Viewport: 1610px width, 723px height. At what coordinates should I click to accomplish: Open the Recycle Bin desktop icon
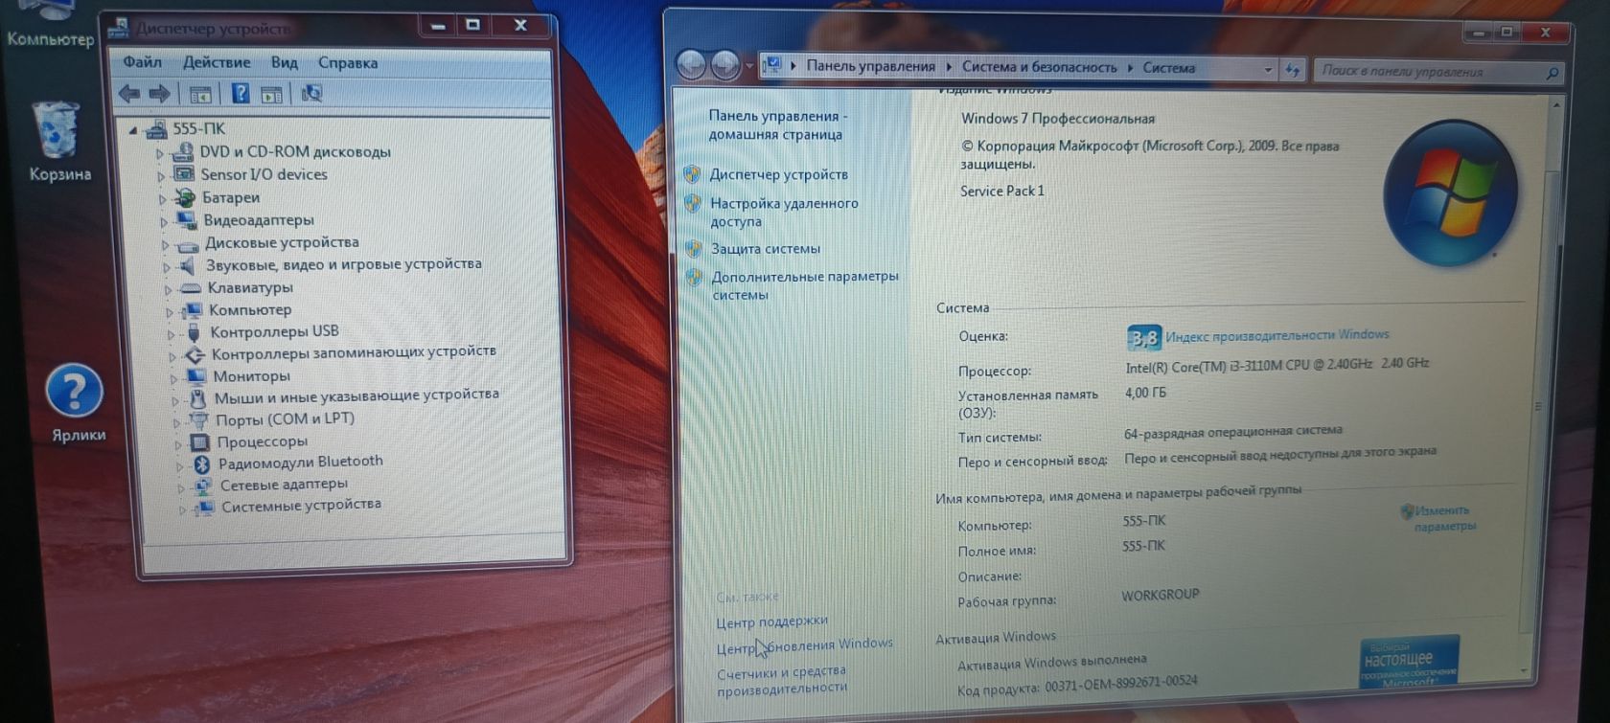click(x=58, y=142)
